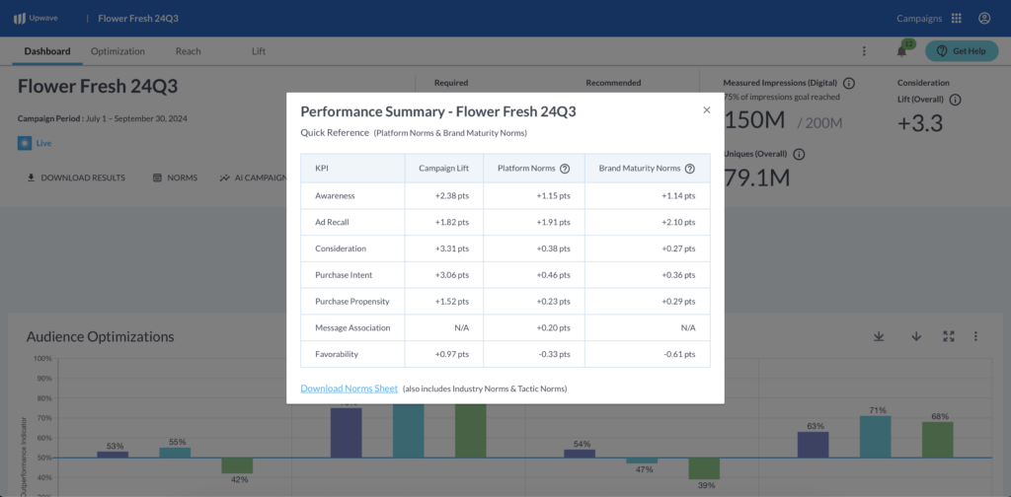1011x497 pixels.
Task: Click the Upwave logo icon
Action: 20,18
